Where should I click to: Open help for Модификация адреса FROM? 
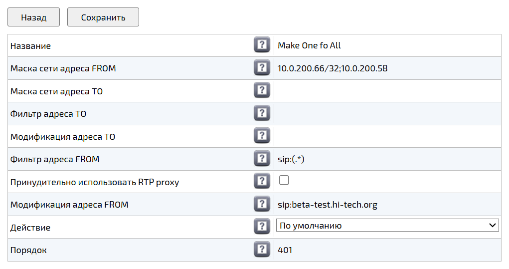point(262,204)
